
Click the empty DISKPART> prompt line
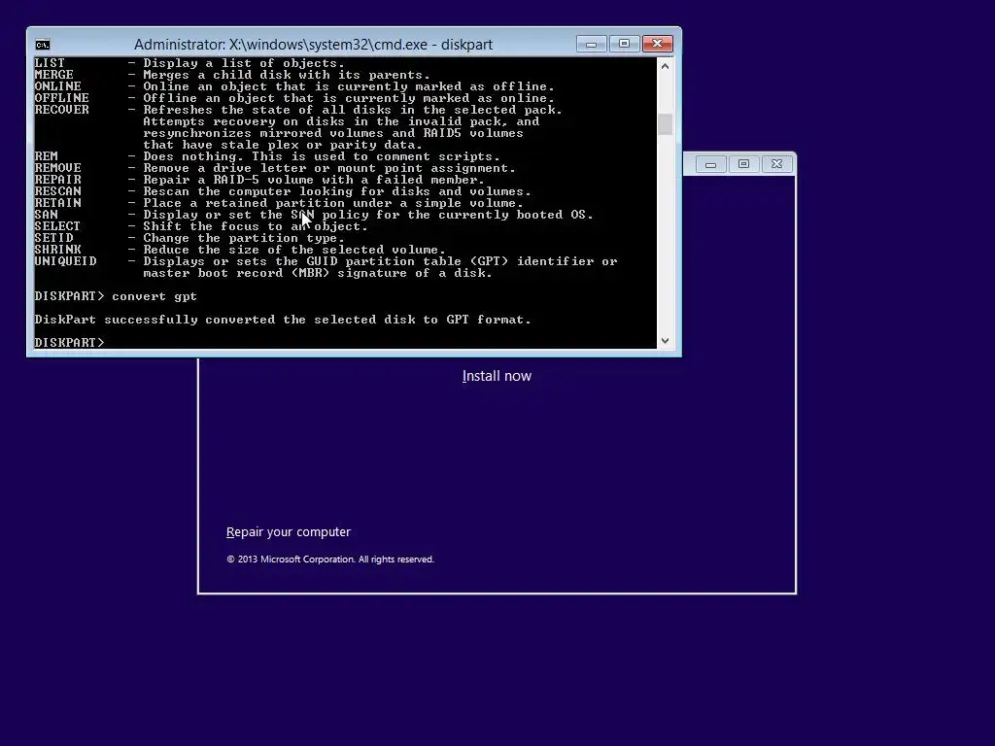(x=69, y=343)
